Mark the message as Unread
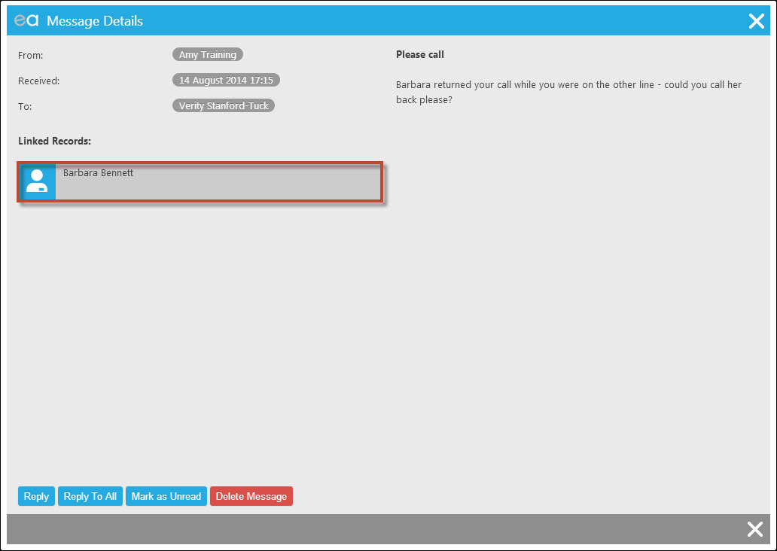Screen dimensions: 777x551 (x=166, y=496)
